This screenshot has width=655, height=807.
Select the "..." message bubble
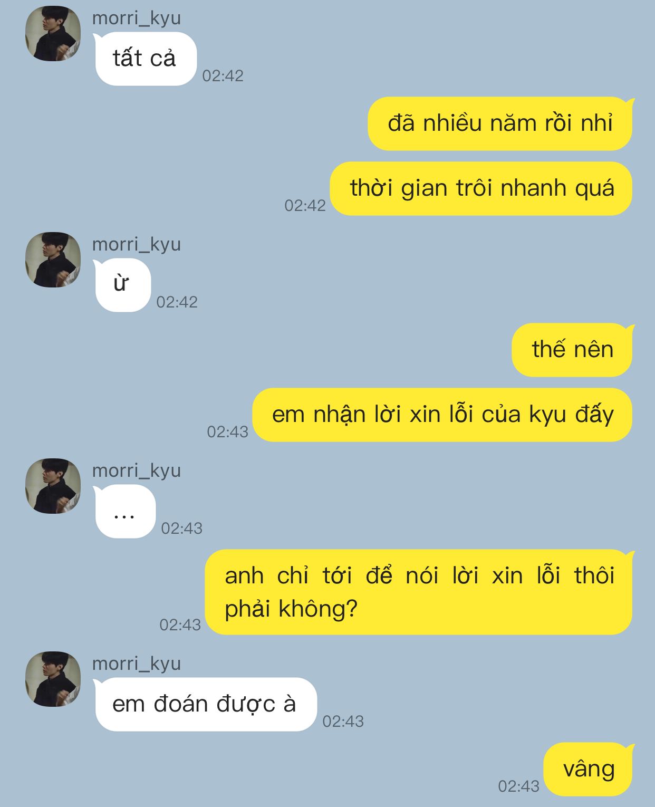coord(125,511)
